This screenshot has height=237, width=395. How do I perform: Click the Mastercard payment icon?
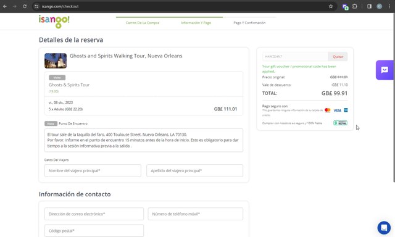328,110
